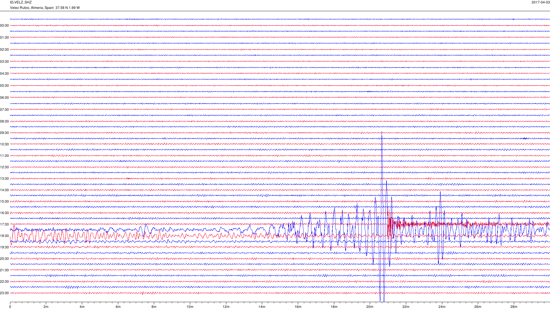Click the 01:30 time label
The height and width of the screenshot is (309, 550).
click(x=5, y=37)
